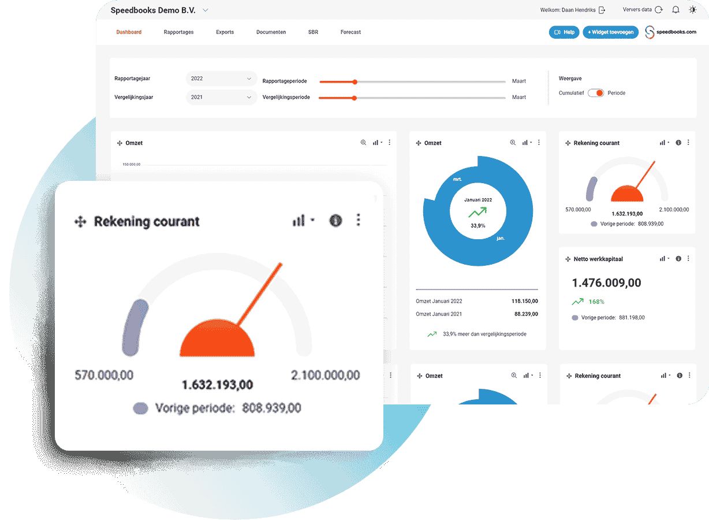Image resolution: width=709 pixels, height=520 pixels.
Task: Click the move handle of the Omzet donut widget
Action: coord(419,143)
